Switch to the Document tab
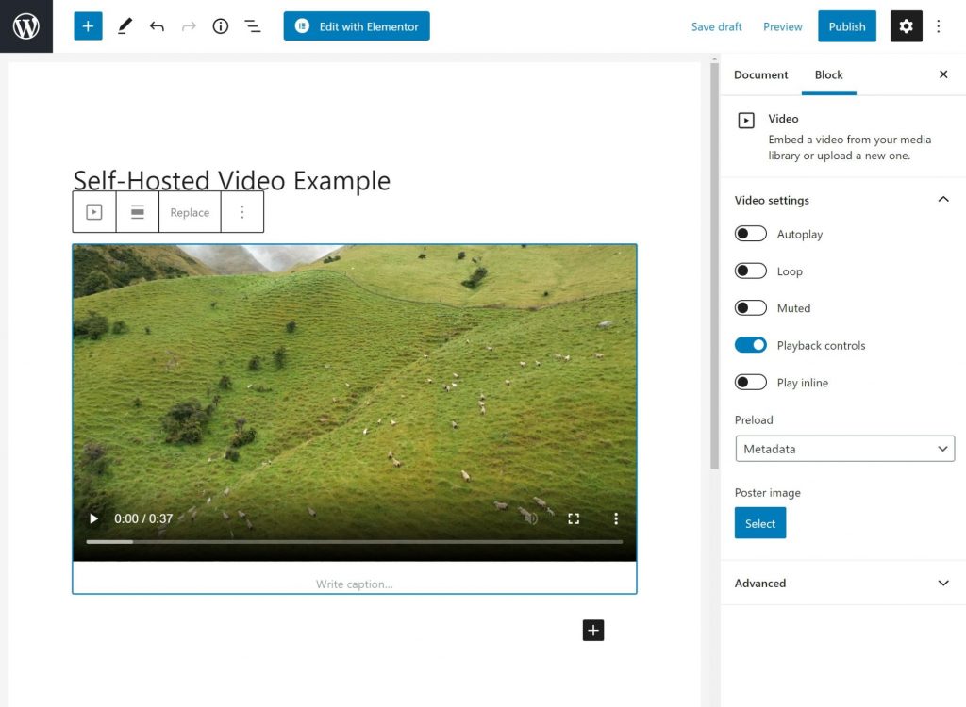 click(x=760, y=74)
